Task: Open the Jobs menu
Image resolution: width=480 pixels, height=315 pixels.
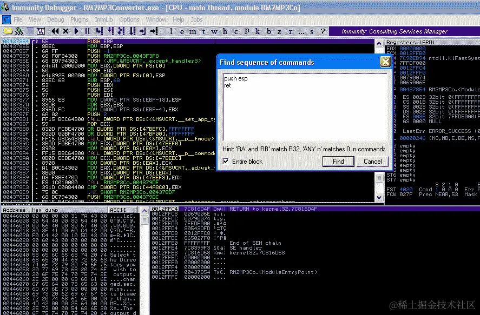Action: pyautogui.click(x=196, y=19)
